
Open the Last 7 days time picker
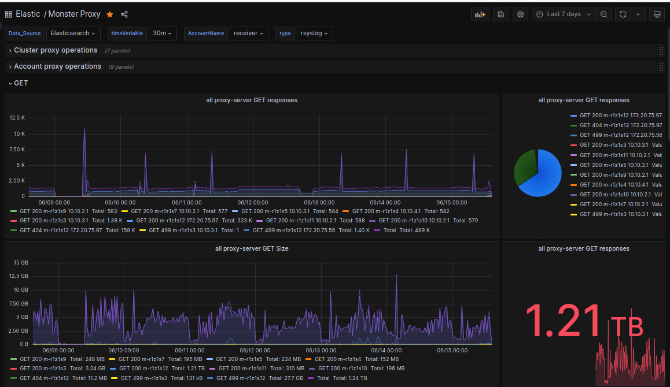pyautogui.click(x=564, y=14)
